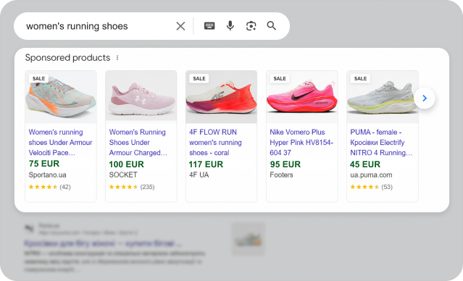Open the Nike Vomero Plus Hyper Pink link
This screenshot has height=281, width=463.
point(301,142)
